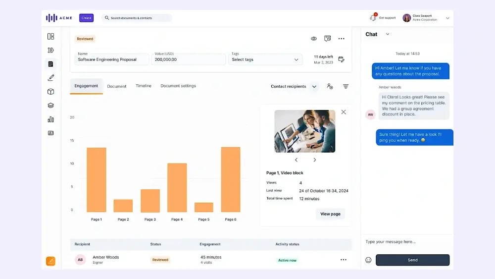Go to next block with right arrow

click(314, 160)
